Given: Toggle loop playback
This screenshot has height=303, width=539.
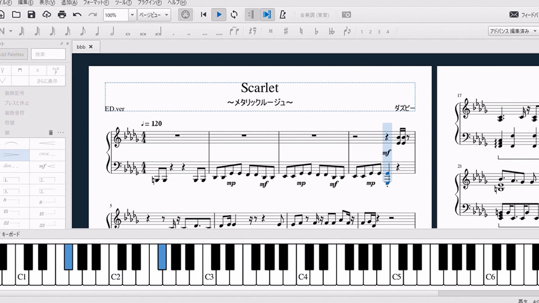Looking at the screenshot, I should point(234,15).
